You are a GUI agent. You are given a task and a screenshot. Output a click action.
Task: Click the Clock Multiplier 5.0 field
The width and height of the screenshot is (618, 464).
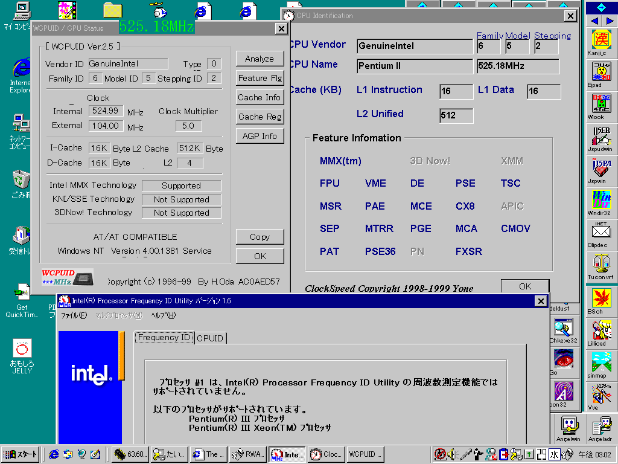pyautogui.click(x=188, y=126)
